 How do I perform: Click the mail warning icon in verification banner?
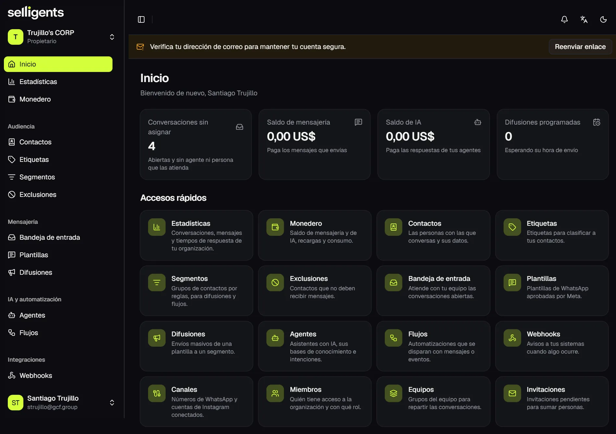coord(140,47)
